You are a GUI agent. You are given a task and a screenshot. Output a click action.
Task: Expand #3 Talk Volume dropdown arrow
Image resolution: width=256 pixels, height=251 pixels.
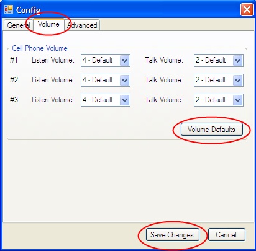point(238,100)
